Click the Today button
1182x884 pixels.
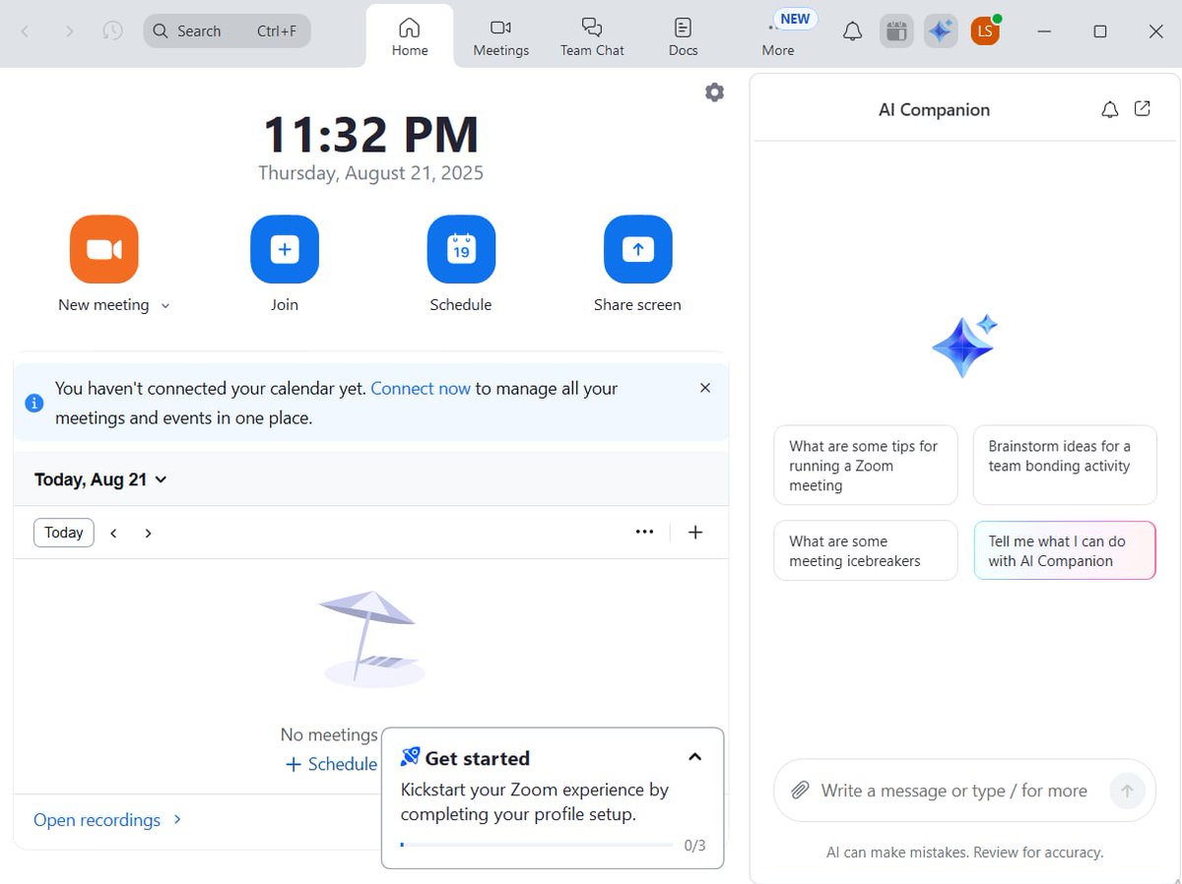click(x=64, y=533)
